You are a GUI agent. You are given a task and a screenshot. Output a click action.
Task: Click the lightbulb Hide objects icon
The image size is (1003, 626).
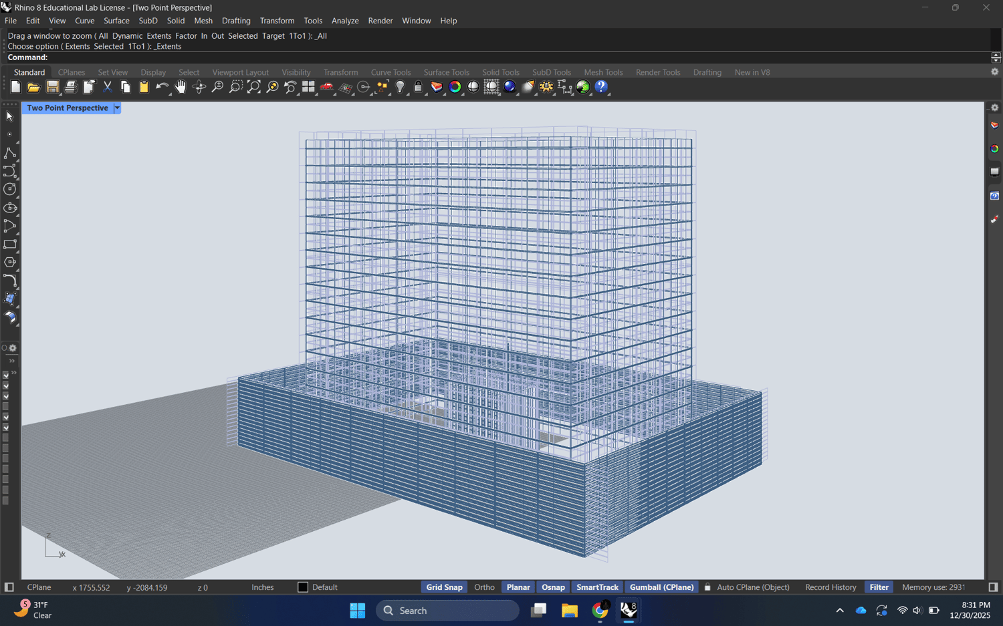[400, 87]
